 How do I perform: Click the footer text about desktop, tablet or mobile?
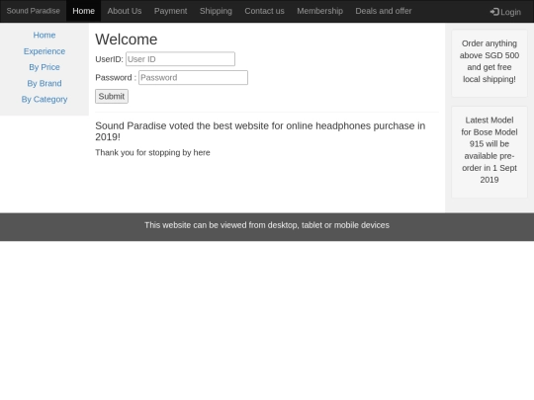pyautogui.click(x=267, y=225)
